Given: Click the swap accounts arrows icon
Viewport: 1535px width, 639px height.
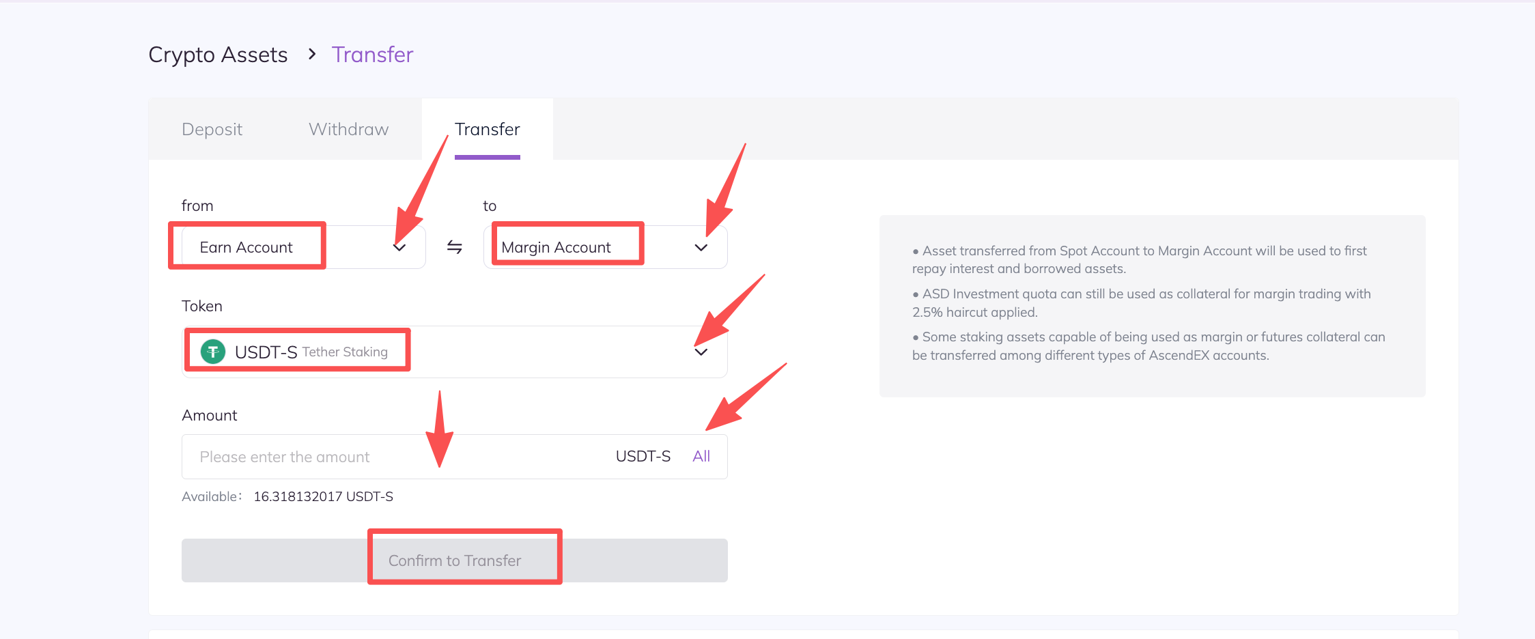Looking at the screenshot, I should pos(455,247).
